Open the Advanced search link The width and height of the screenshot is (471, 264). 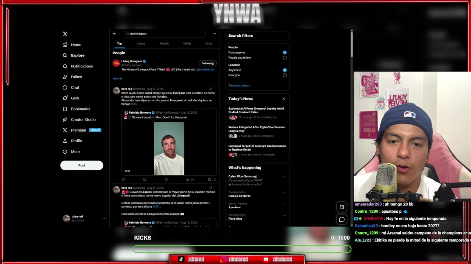(x=239, y=85)
